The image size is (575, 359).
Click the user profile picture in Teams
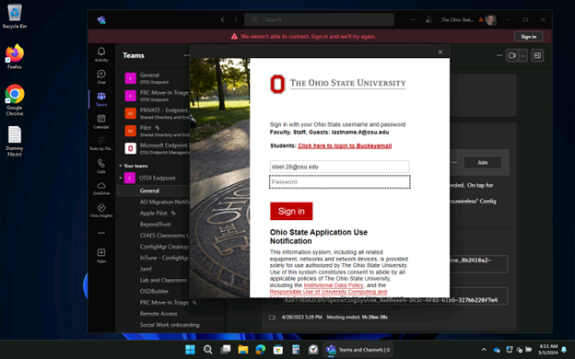click(490, 19)
